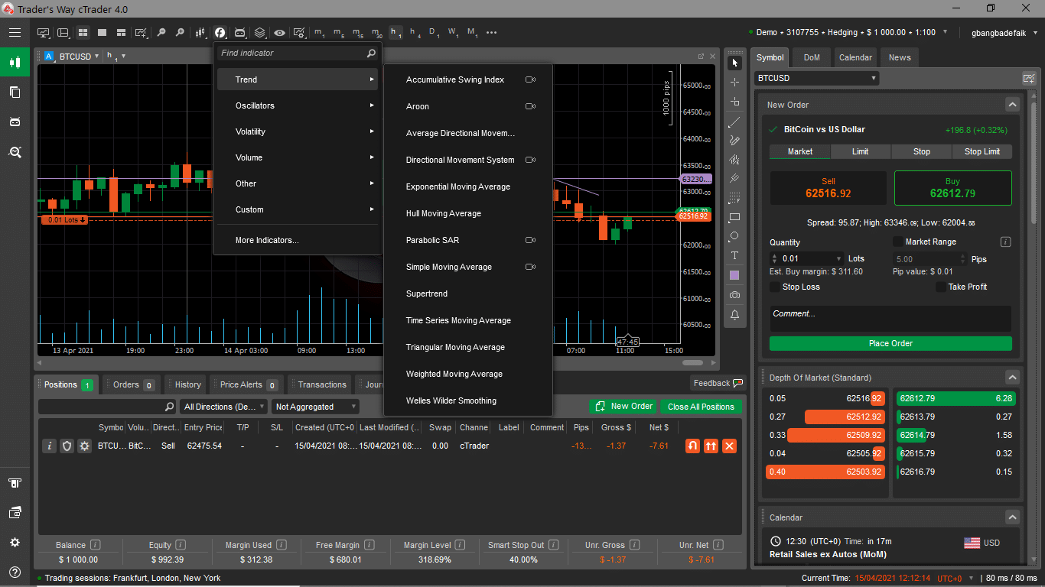Open the layers templates toolbar icon
The height and width of the screenshot is (587, 1045).
click(260, 33)
